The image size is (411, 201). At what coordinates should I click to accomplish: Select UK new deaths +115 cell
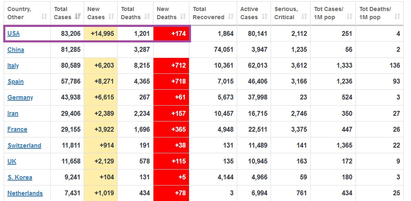pyautogui.click(x=171, y=161)
